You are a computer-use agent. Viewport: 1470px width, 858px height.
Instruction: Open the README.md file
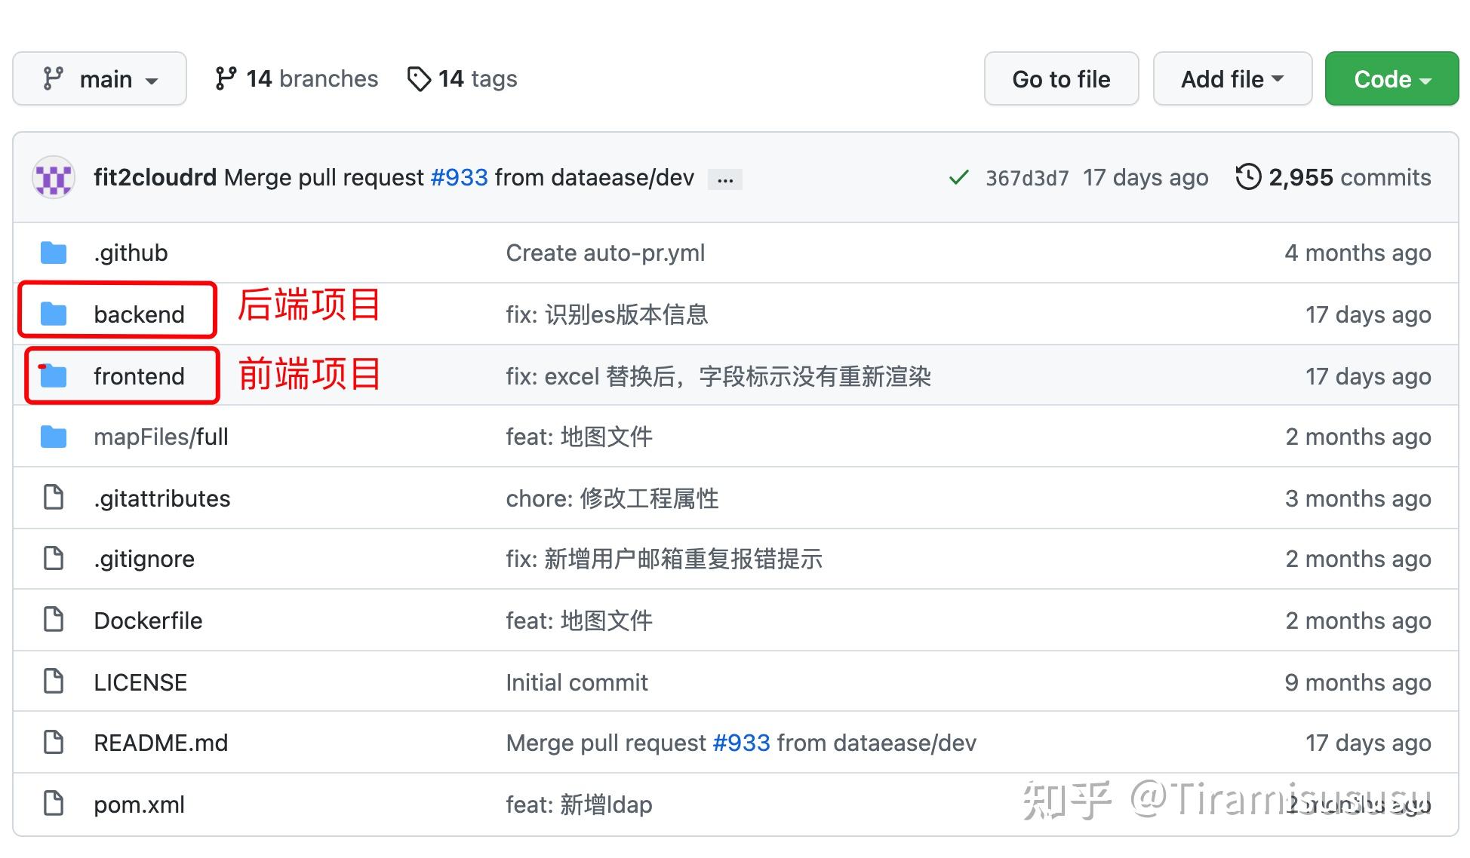coord(160,743)
